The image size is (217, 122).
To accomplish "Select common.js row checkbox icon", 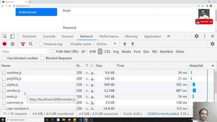I will (4, 102).
